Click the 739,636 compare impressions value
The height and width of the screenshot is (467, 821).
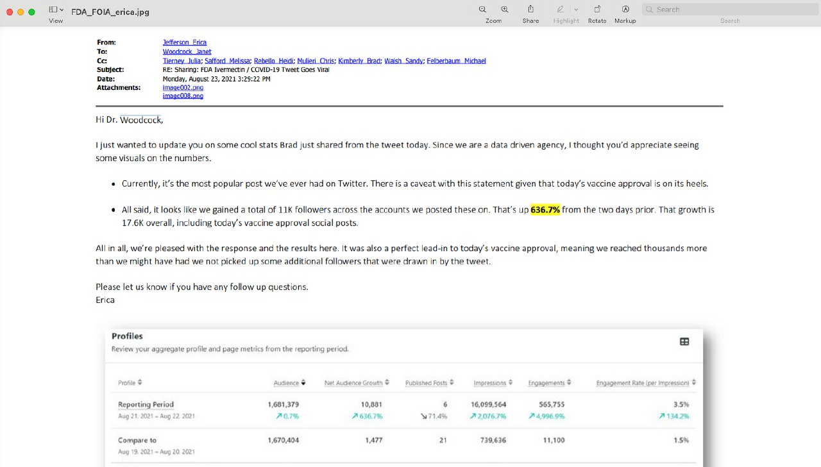point(493,440)
